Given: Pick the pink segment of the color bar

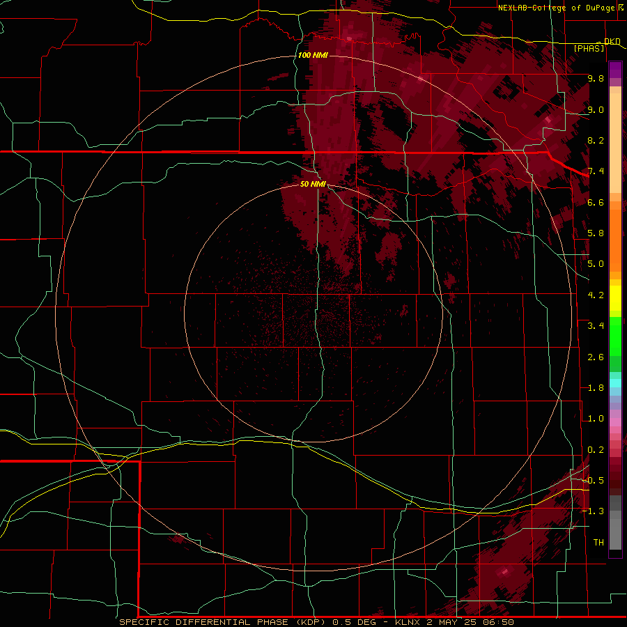Looking at the screenshot, I should [x=615, y=422].
